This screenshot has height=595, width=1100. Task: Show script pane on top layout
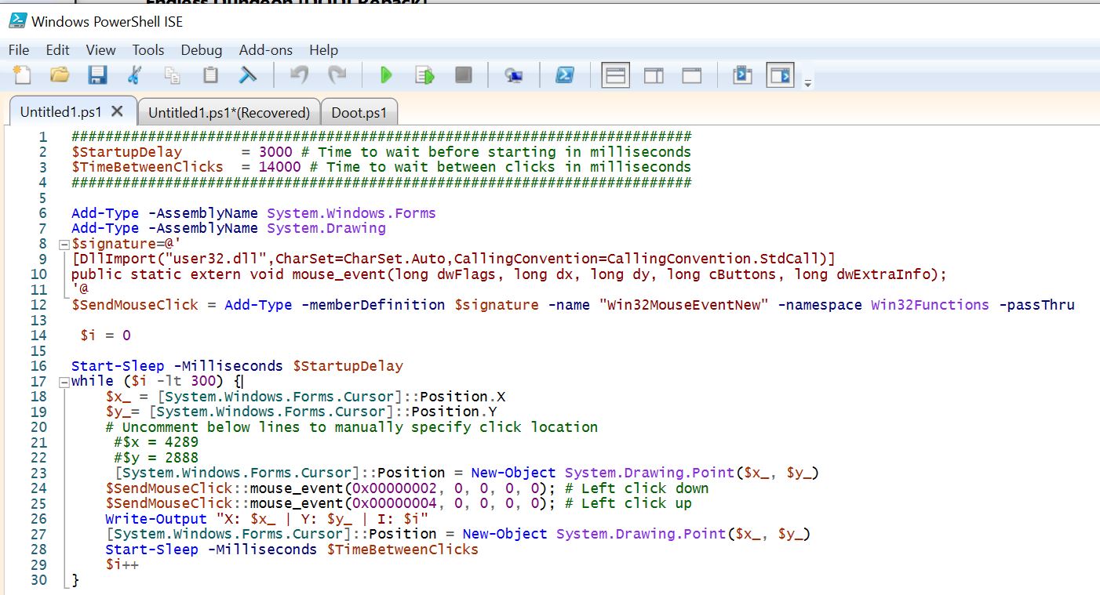[616, 75]
